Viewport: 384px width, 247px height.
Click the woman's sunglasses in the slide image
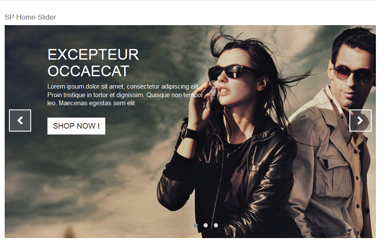tap(231, 72)
